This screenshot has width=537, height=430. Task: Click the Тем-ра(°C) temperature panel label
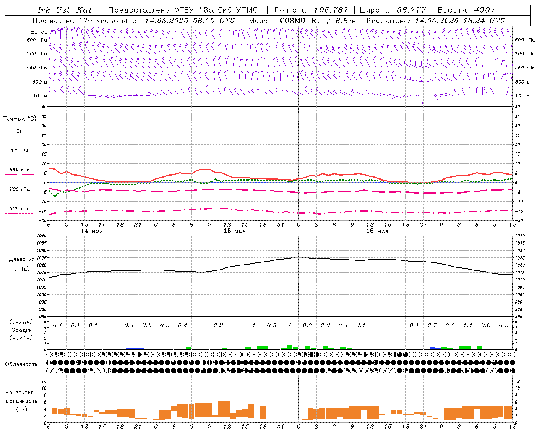20,119
